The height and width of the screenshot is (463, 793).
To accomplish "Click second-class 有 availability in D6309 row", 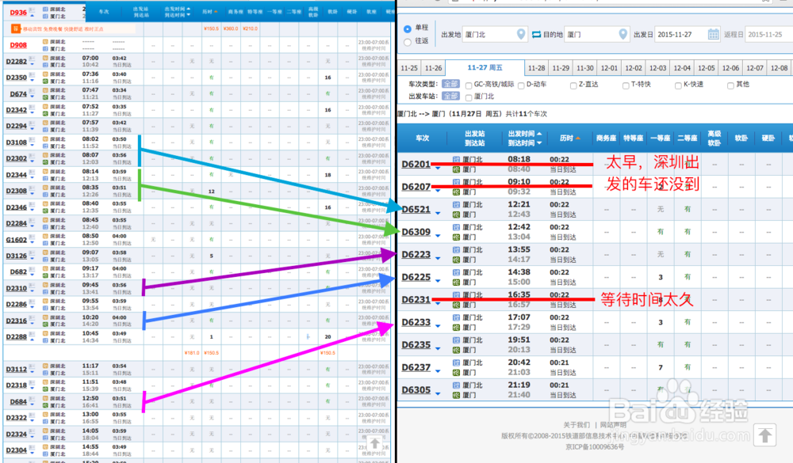I will coord(688,232).
